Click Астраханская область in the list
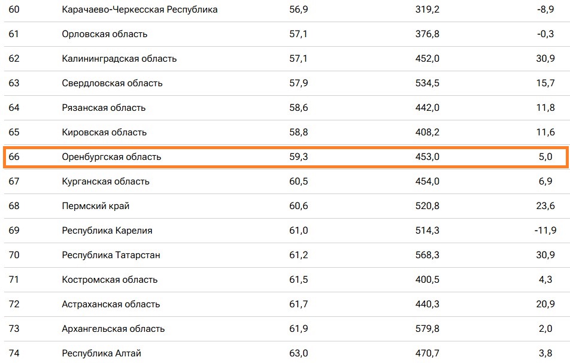Image resolution: width=570 pixels, height=363 pixels. point(111,304)
